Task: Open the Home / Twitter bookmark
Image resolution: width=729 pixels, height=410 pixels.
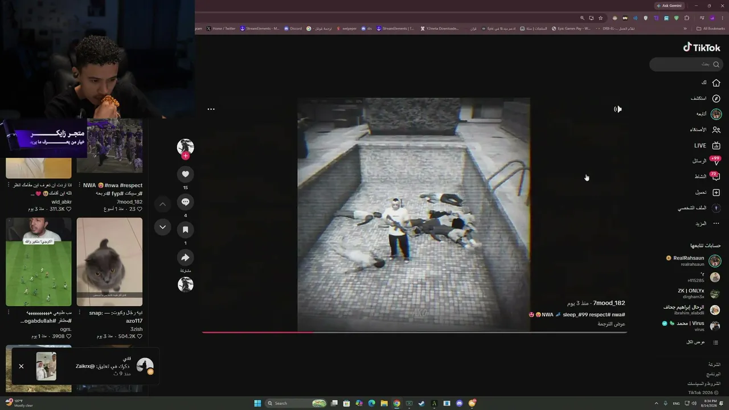Action: tap(221, 28)
